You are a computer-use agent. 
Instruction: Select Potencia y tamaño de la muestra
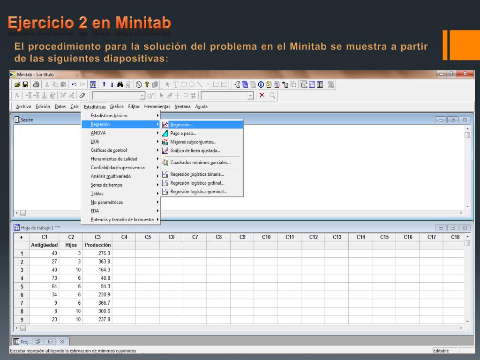coord(120,219)
